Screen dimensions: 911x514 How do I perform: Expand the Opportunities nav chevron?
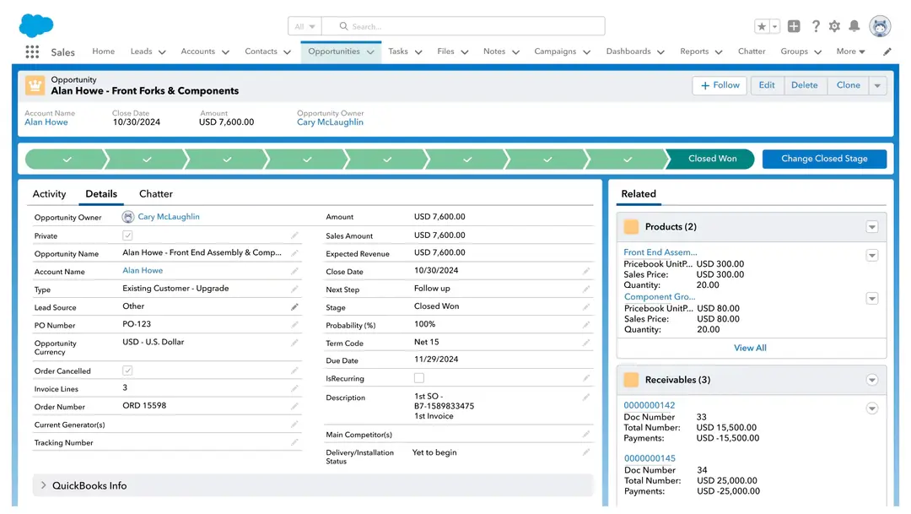click(370, 52)
